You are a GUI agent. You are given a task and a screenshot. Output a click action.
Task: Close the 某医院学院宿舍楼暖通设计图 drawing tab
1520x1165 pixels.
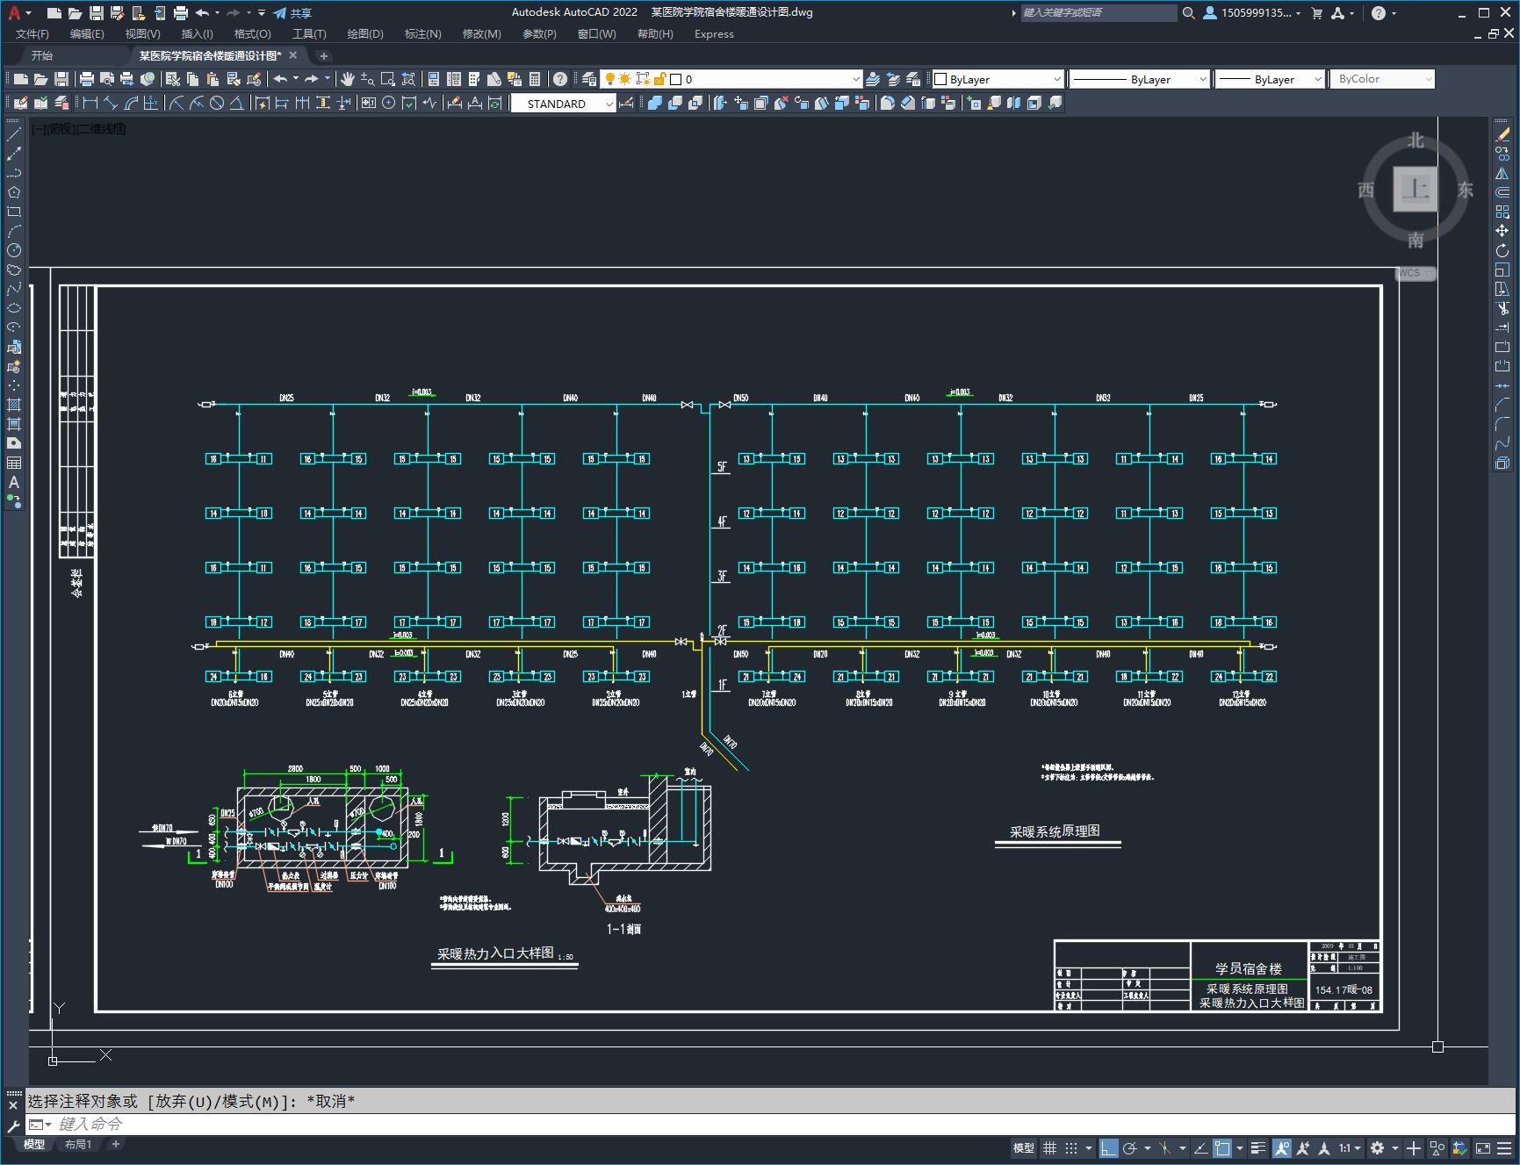294,56
